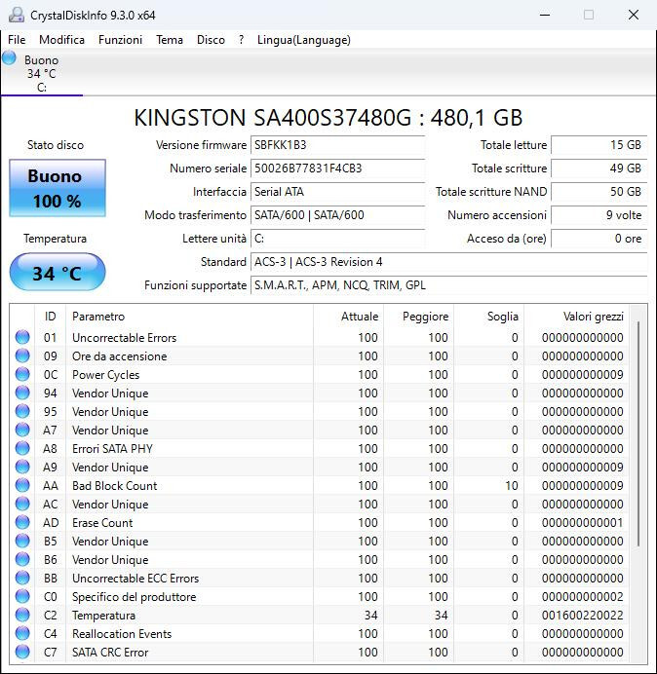Image resolution: width=657 pixels, height=674 pixels.
Task: Click the status orb for ID 95 row
Action: [22, 411]
